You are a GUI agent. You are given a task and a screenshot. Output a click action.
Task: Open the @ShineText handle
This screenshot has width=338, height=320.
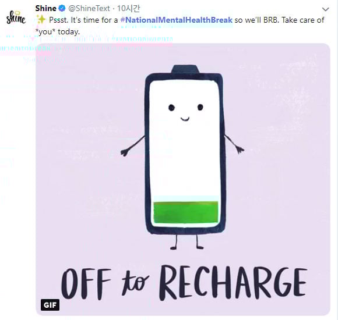coord(89,8)
